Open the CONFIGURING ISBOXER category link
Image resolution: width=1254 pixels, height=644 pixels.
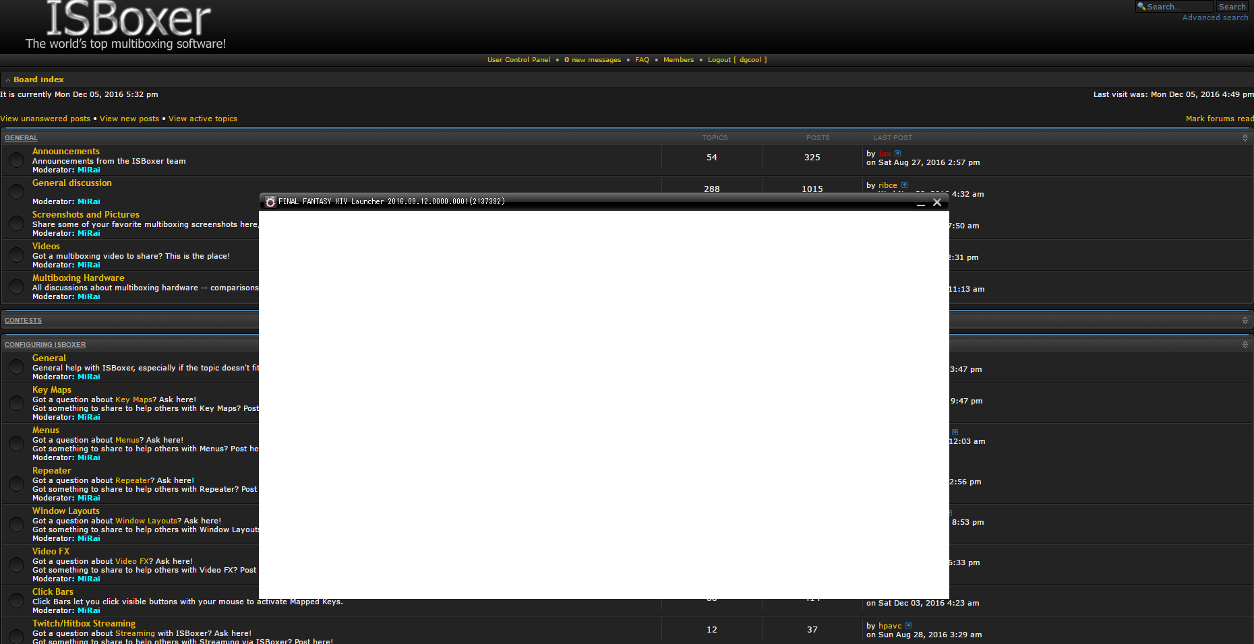pos(45,345)
